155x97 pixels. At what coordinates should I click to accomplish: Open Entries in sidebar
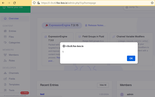12,31
